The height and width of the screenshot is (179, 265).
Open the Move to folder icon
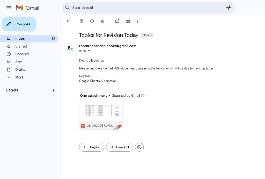[x=128, y=21]
